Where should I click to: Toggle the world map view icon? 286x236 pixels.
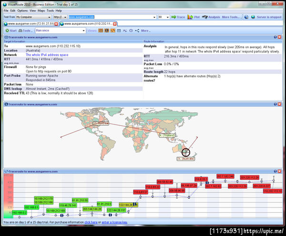pos(107,31)
